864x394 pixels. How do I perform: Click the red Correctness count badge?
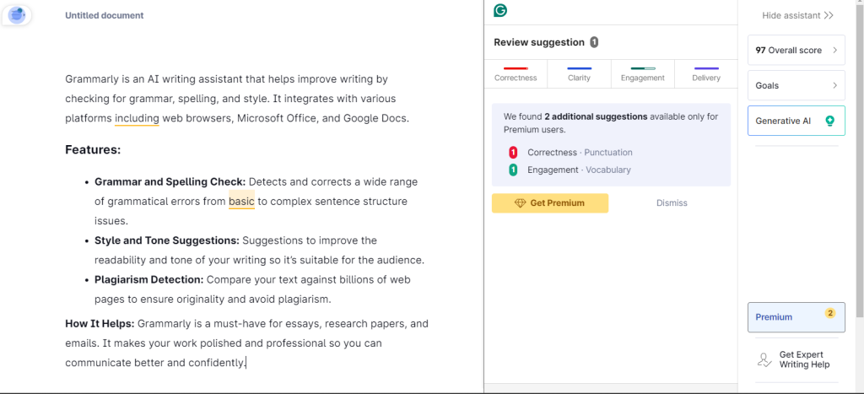pyautogui.click(x=513, y=153)
